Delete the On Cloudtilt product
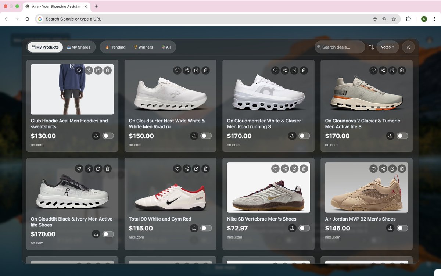 (x=107, y=168)
